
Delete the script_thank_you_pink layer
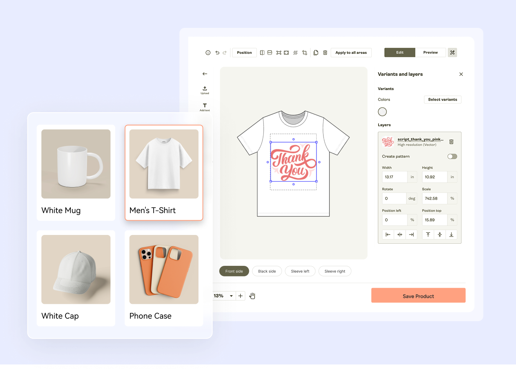coord(451,142)
